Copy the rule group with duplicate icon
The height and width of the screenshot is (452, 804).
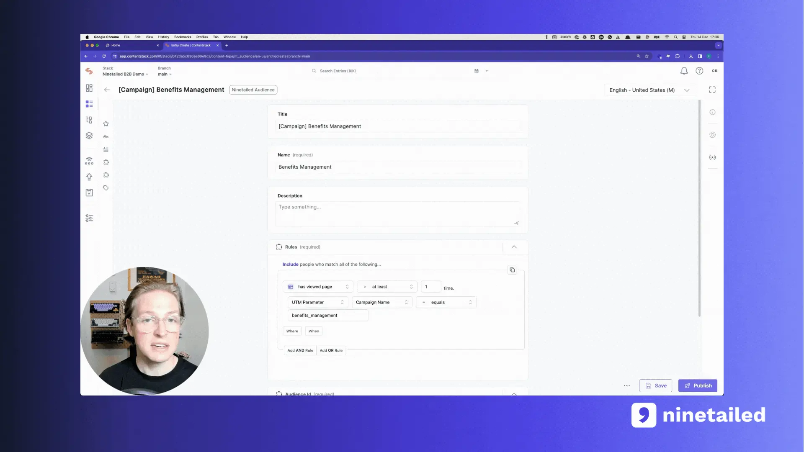click(512, 270)
